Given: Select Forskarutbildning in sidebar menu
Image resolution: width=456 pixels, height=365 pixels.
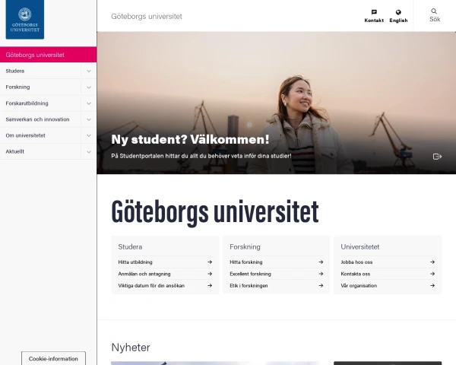Looking at the screenshot, I should pos(27,103).
